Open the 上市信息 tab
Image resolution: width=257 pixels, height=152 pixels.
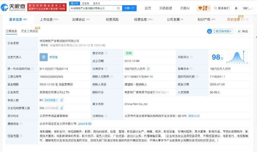pyautogui.click(x=49, y=20)
